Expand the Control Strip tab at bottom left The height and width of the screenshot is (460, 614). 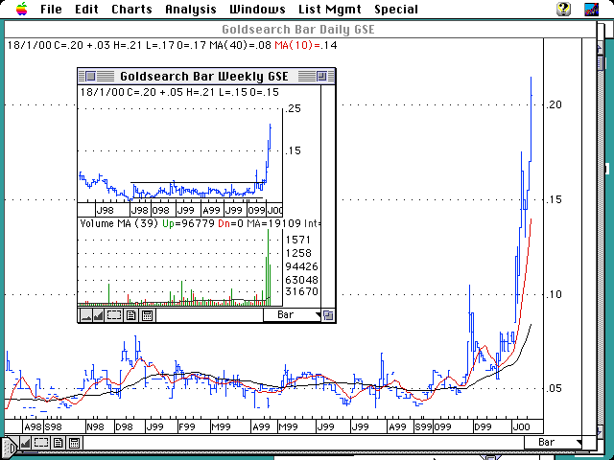(10, 448)
